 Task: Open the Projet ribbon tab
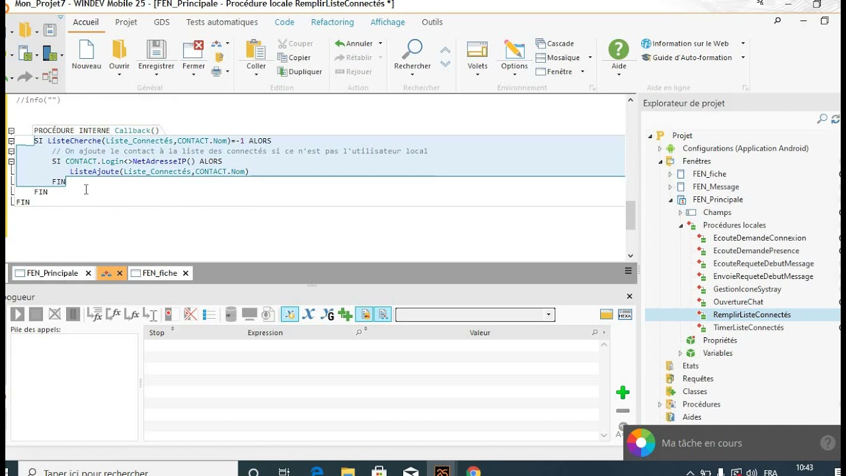[x=126, y=22]
